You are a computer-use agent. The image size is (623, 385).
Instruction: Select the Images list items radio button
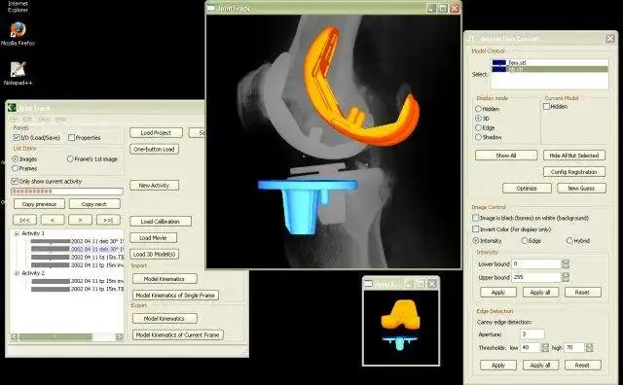pos(16,158)
